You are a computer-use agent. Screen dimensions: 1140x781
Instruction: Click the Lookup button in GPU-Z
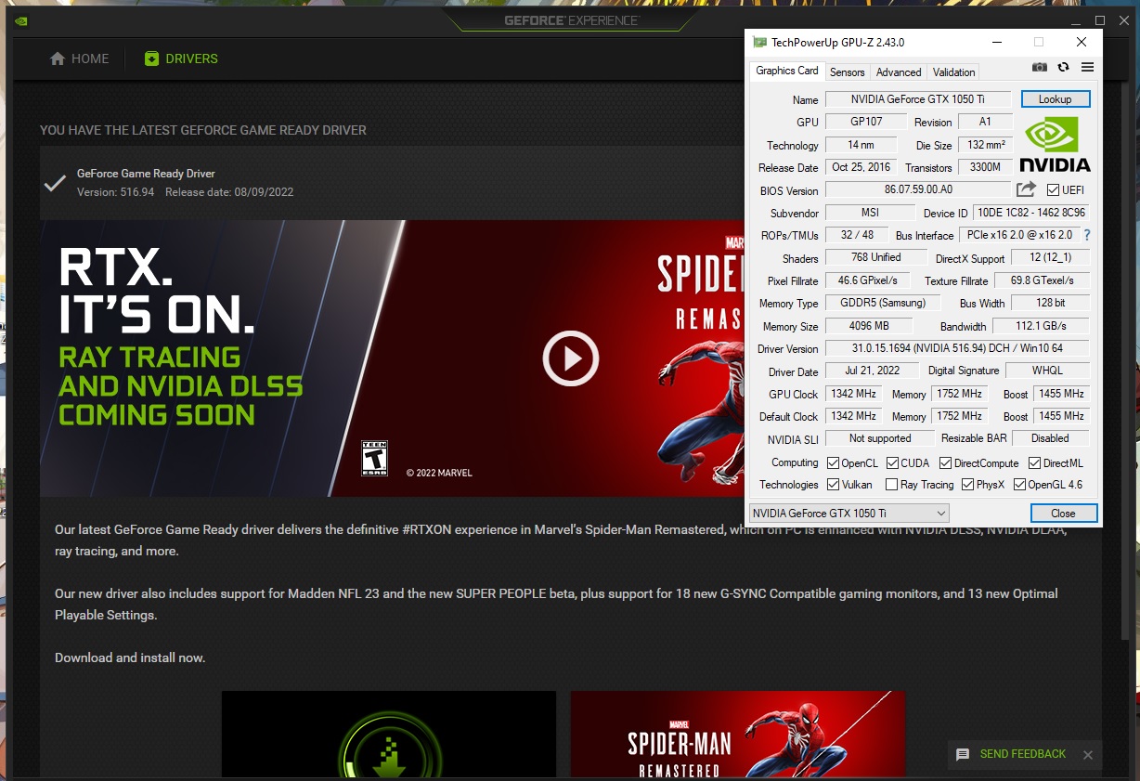(x=1055, y=99)
